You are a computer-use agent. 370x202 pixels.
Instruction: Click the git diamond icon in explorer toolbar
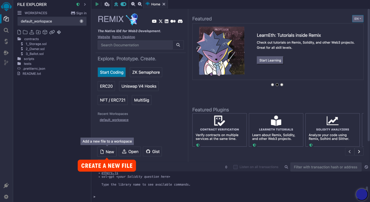tap(59, 32)
